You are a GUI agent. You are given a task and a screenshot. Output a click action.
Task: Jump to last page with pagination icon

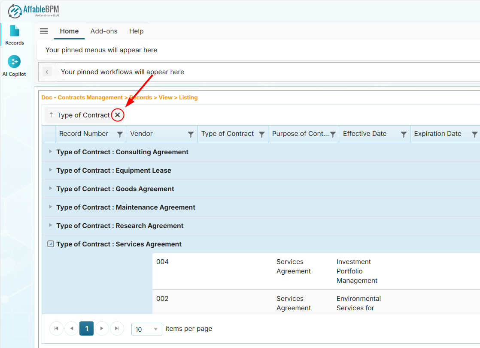117,328
